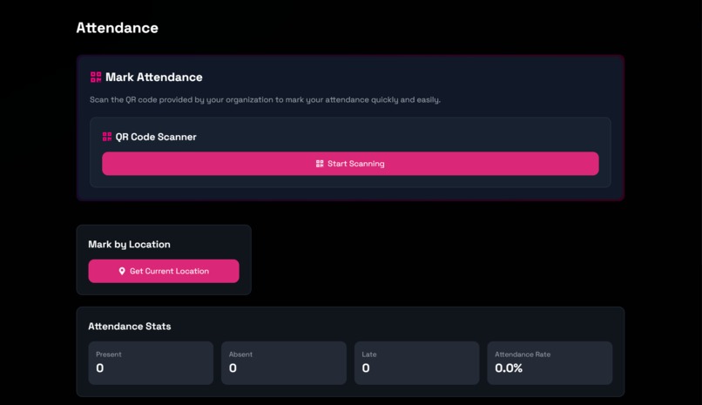
Task: Click the QR icon beside QR Code Scanner
Action: pyautogui.click(x=107, y=137)
